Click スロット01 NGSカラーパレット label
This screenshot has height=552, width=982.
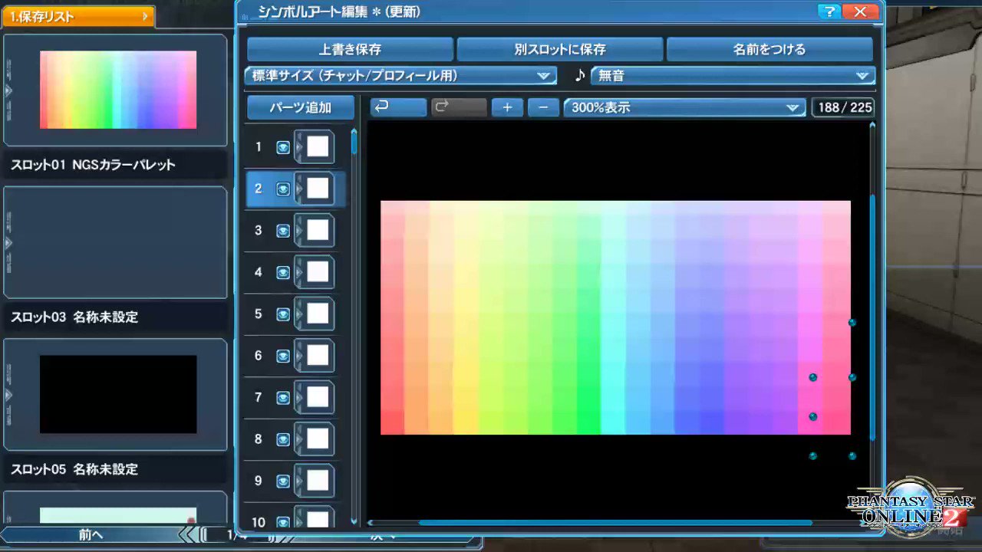[93, 164]
